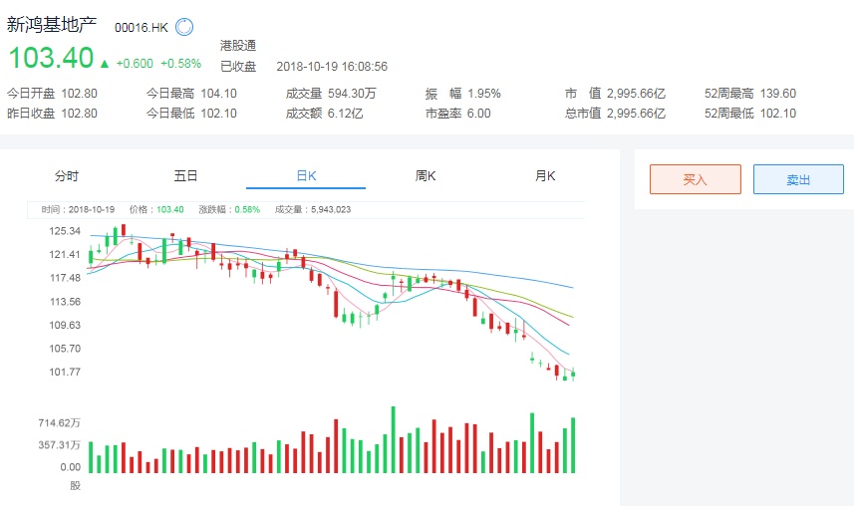Click the 125.34 price axis label
The height and width of the screenshot is (506, 854).
click(65, 231)
